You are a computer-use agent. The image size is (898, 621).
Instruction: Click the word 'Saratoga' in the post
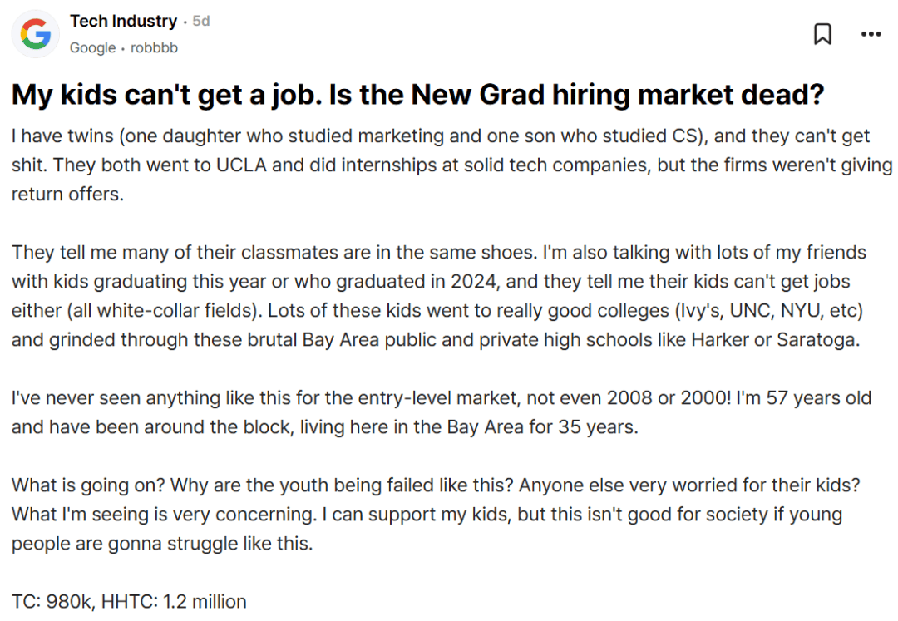(818, 340)
